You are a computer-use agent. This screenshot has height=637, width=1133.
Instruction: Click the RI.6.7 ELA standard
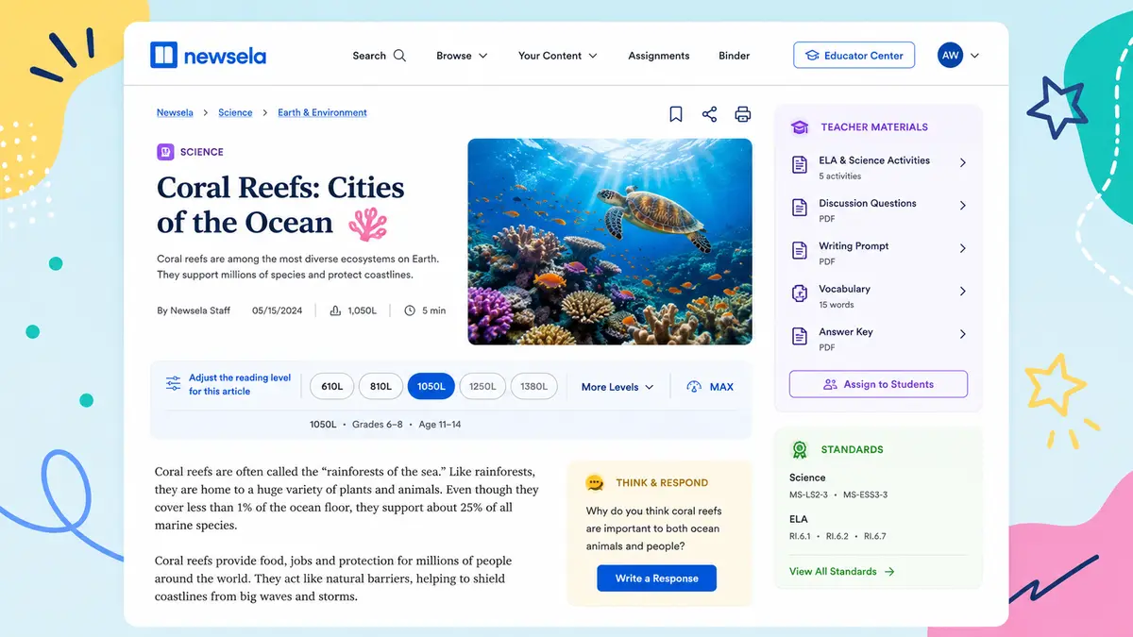point(874,537)
